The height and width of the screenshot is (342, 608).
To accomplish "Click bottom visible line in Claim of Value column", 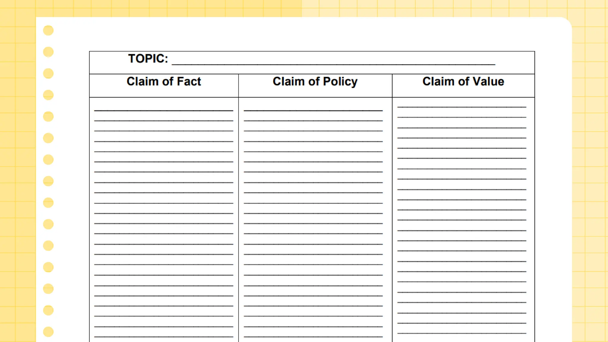I will tap(462, 333).
